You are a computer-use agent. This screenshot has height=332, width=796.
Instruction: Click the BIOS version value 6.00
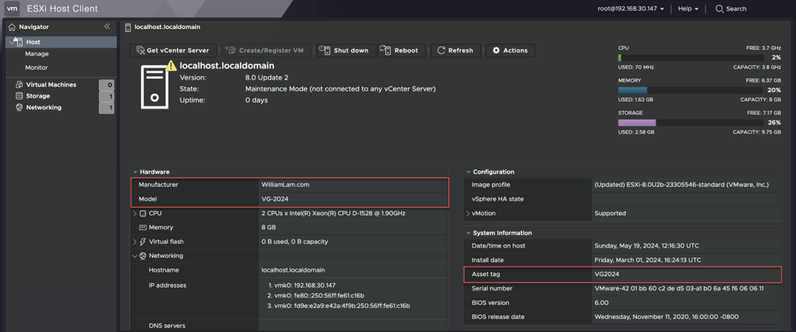tap(602, 303)
